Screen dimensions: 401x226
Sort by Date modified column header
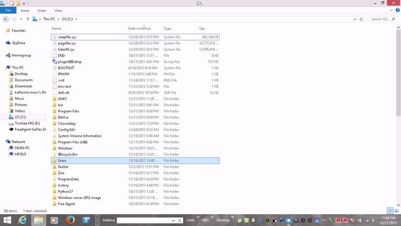click(139, 28)
